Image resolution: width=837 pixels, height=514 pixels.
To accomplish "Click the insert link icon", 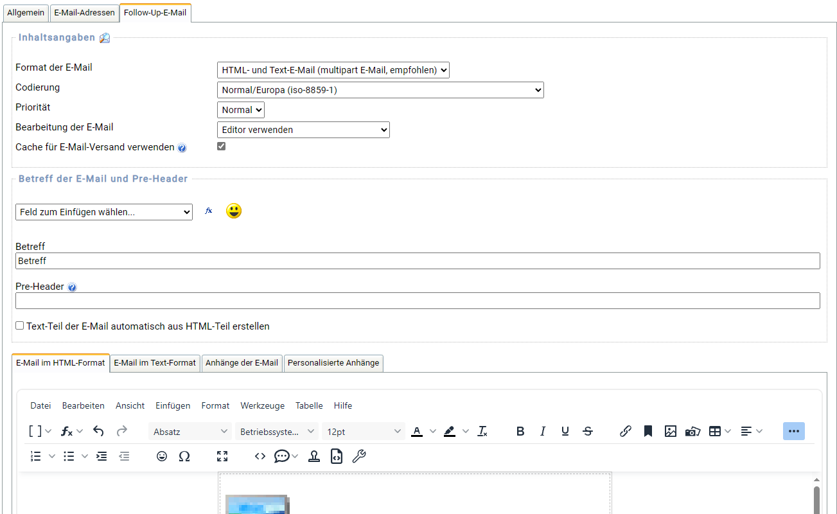I will coord(626,431).
